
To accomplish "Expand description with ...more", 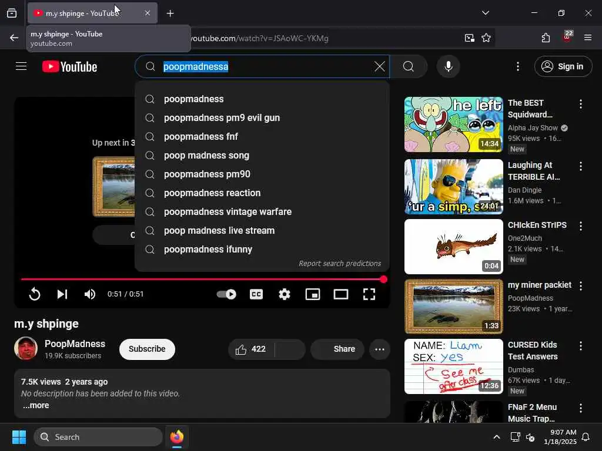I will 36,405.
